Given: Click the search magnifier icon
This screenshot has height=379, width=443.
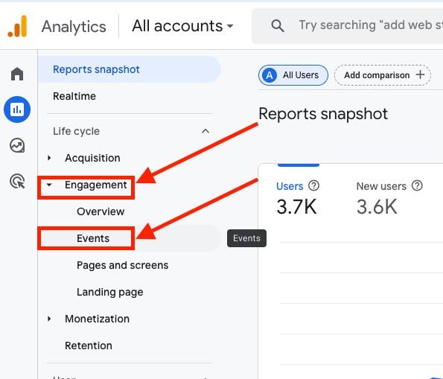Looking at the screenshot, I should tap(278, 26).
